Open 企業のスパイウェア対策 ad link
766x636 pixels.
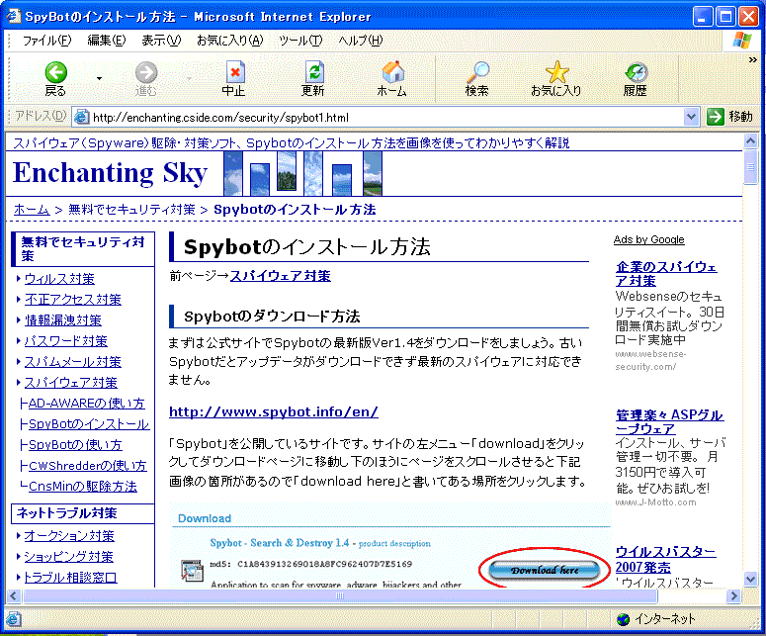[x=665, y=274]
